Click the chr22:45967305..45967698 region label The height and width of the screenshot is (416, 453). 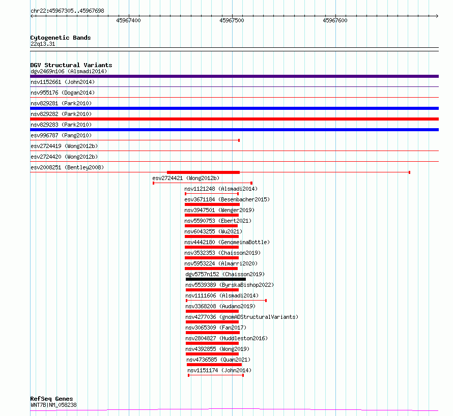67,11
